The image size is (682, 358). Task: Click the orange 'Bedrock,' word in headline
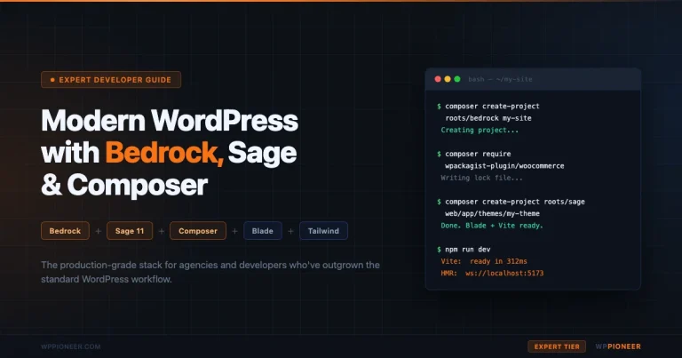164,153
